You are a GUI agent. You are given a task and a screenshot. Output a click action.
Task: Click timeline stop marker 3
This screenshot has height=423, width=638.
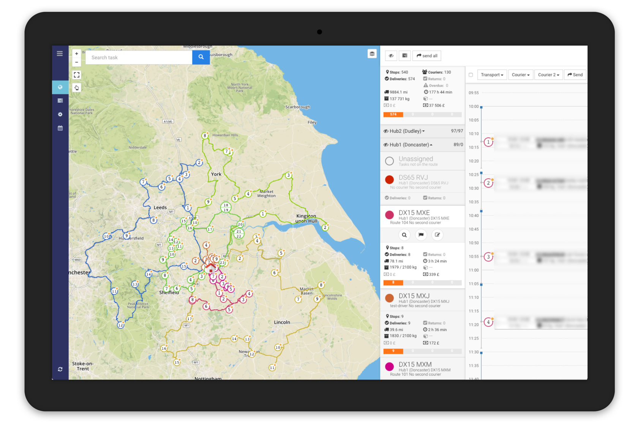pyautogui.click(x=488, y=257)
